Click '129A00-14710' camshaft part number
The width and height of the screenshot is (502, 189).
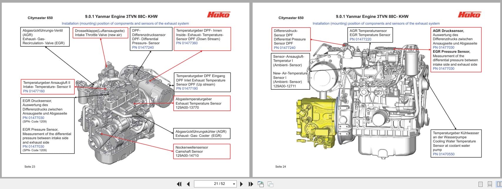187,156
